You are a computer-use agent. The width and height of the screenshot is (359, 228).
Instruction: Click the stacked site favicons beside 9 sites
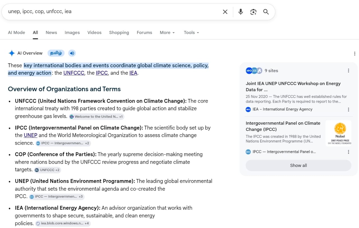(x=254, y=71)
